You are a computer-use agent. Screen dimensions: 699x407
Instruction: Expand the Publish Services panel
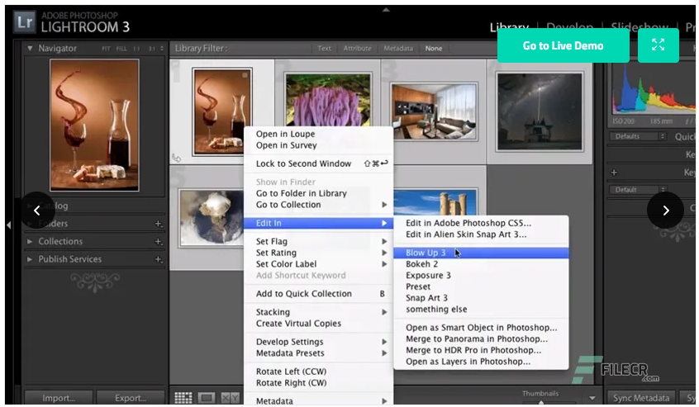tap(30, 259)
